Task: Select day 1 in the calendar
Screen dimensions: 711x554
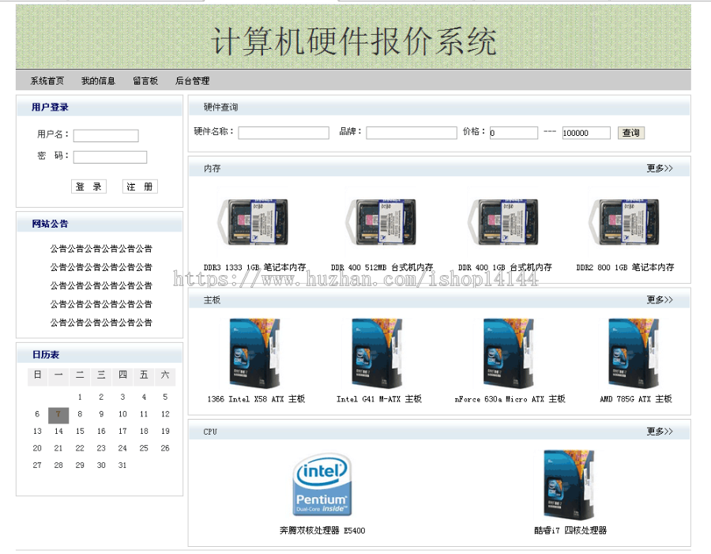Action: pos(80,397)
